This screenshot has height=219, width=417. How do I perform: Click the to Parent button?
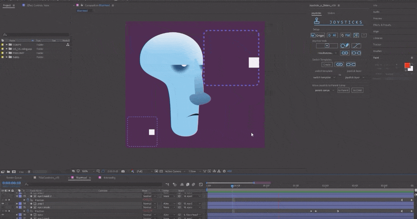(x=343, y=90)
